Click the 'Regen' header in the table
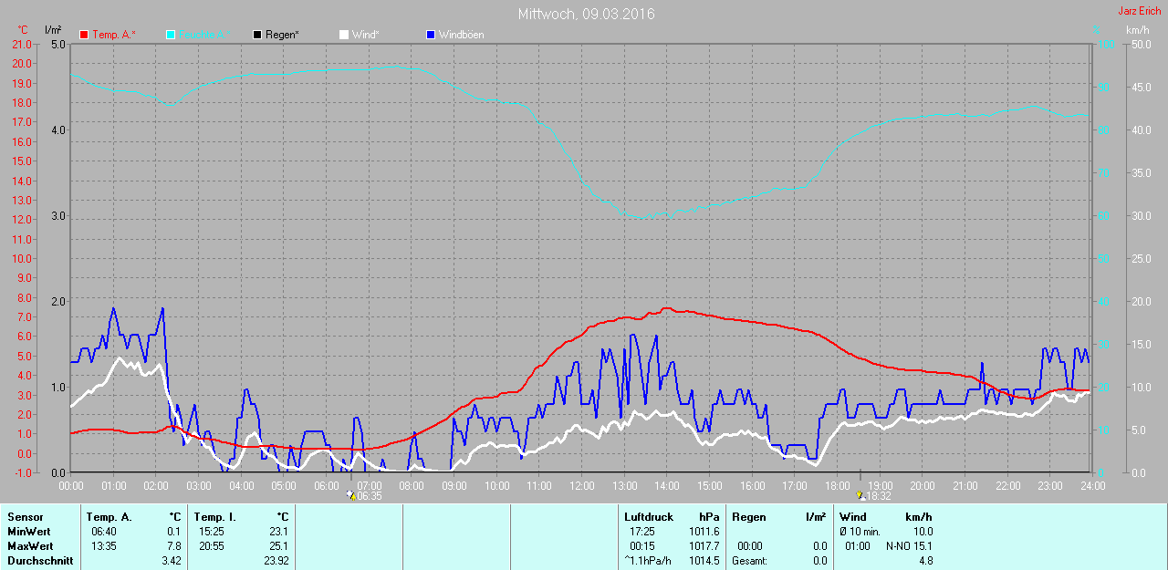Image resolution: width=1168 pixels, height=570 pixels. 748,517
